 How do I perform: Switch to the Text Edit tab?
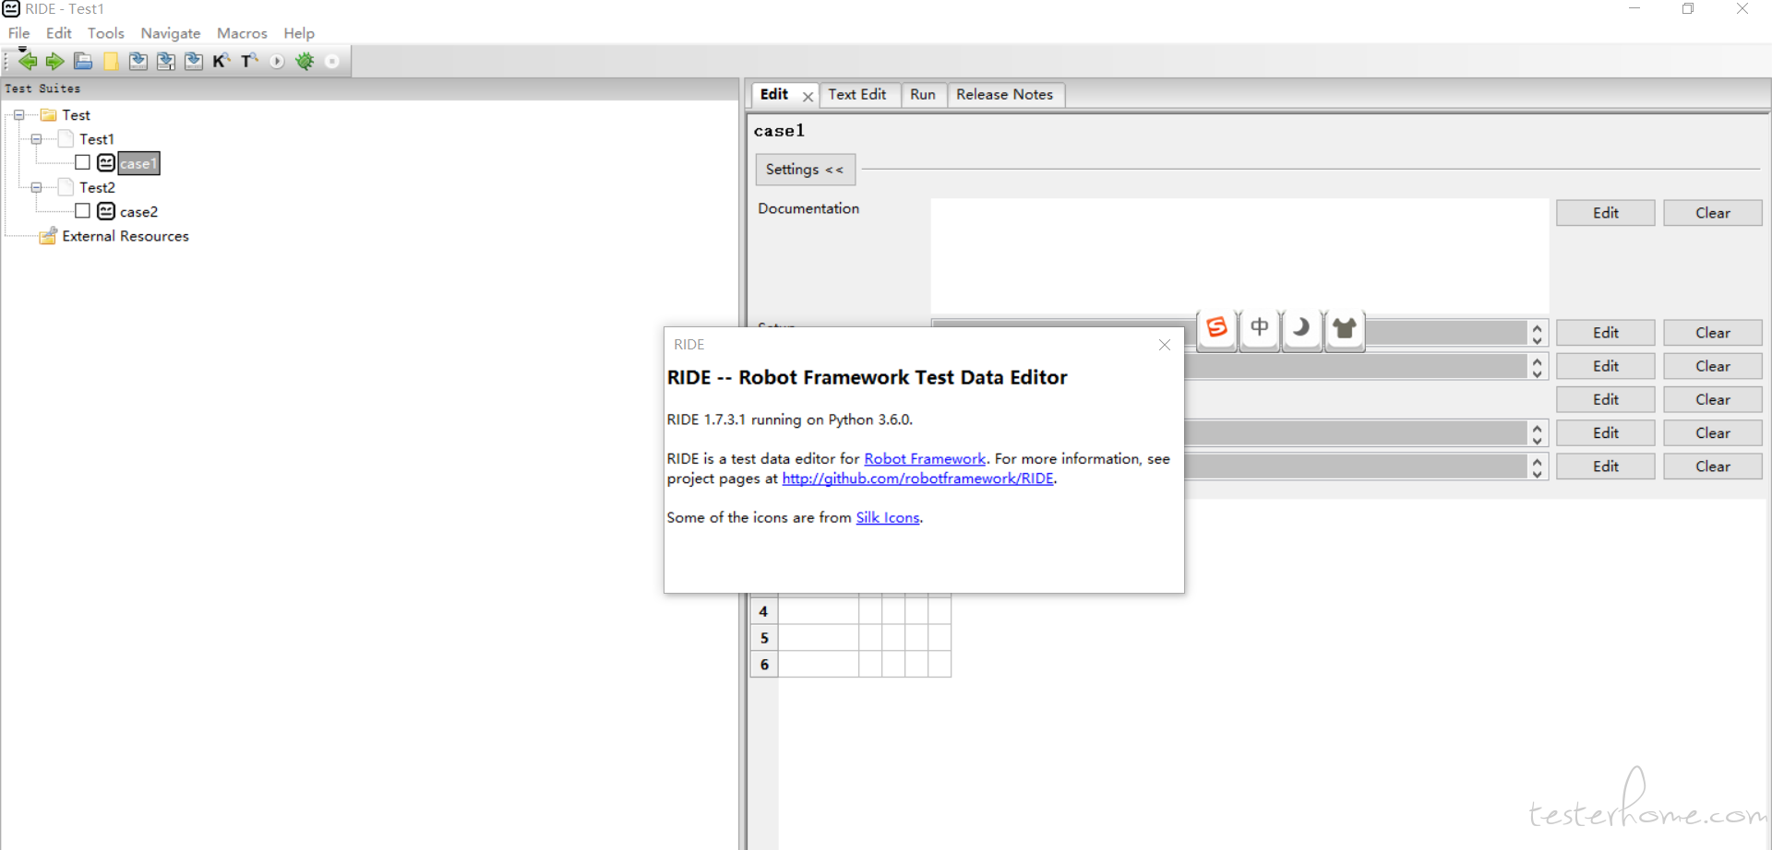tap(857, 95)
